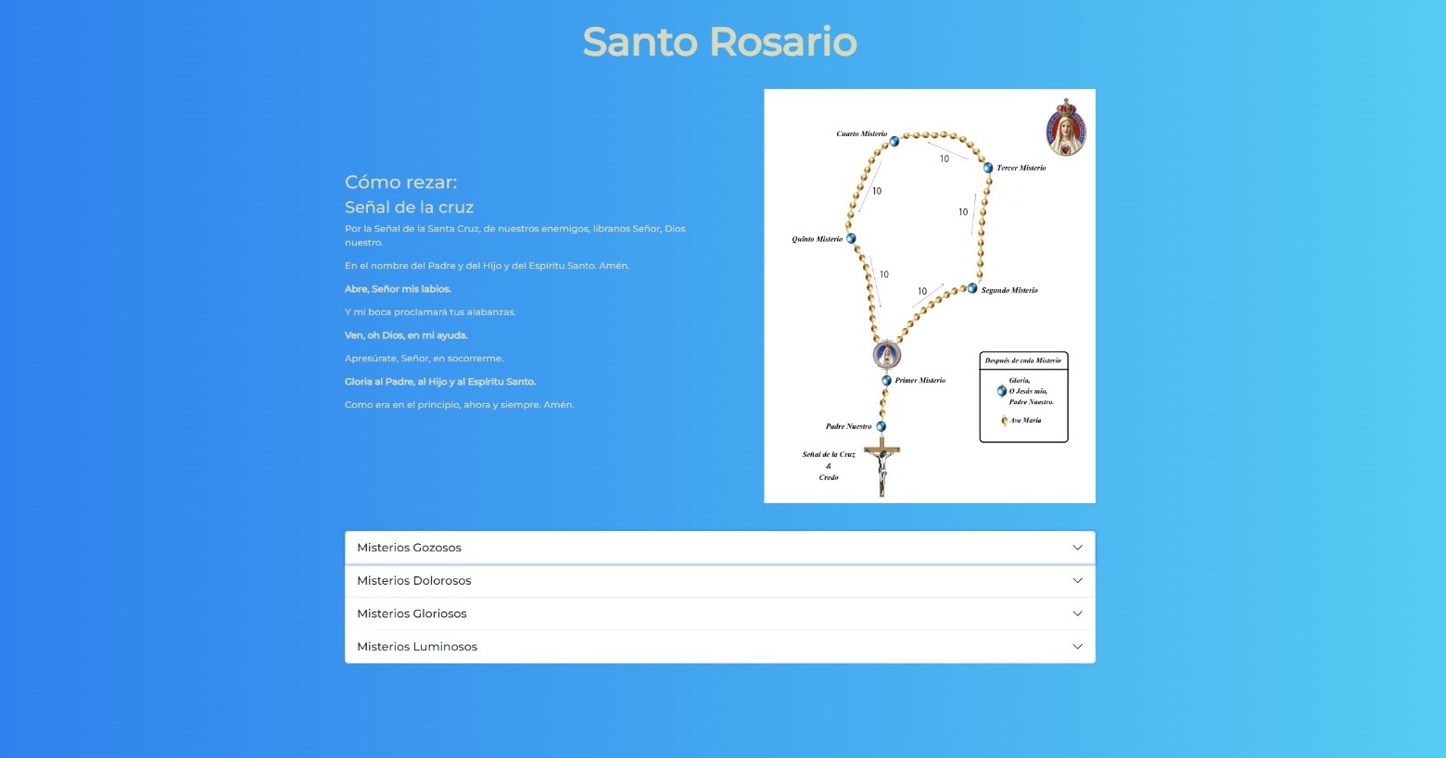Viewport: 1446px width, 758px height.
Task: Expand the Misterios Gozosos accordion
Action: [719, 548]
